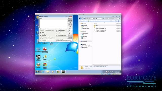Click the Clear button in FLAC frontend
Screen dimensions: 162x91
click(70, 22)
